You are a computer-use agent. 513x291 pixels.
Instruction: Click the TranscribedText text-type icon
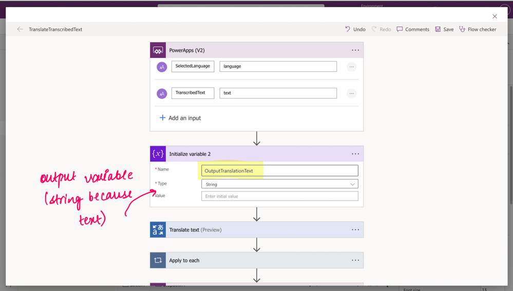[162, 93]
